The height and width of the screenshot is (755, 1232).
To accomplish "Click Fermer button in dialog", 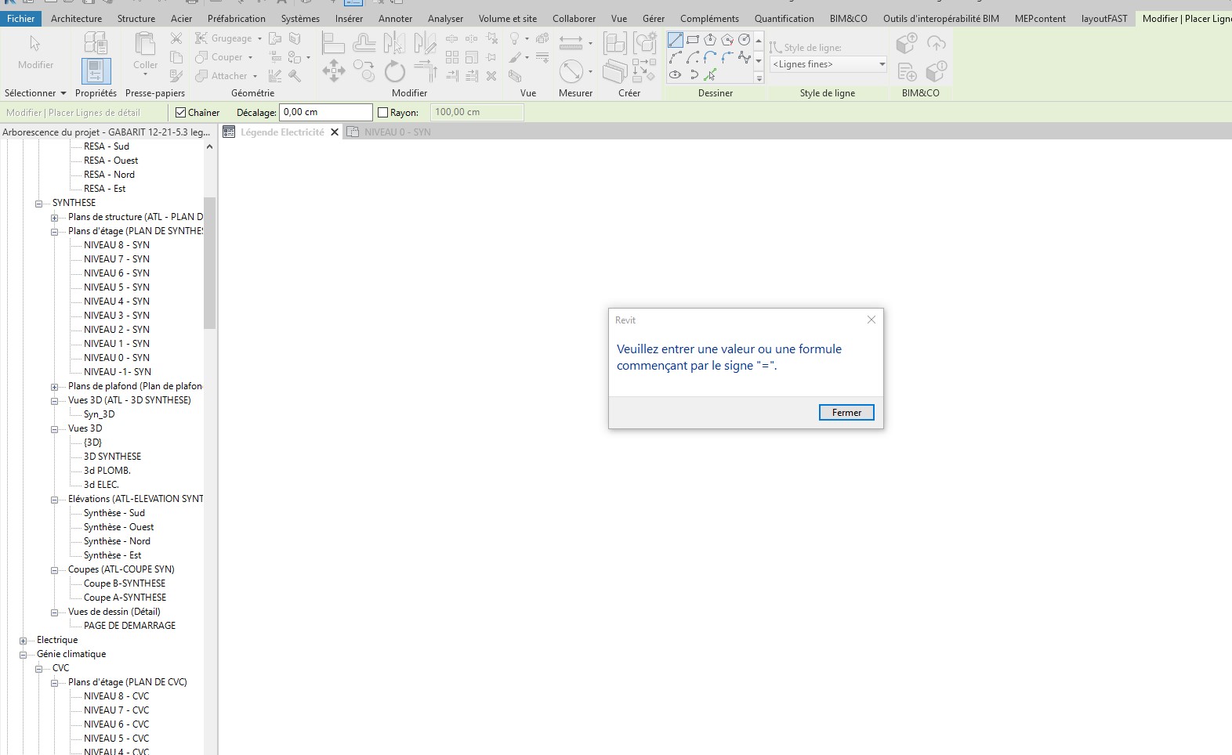I will click(x=846, y=413).
